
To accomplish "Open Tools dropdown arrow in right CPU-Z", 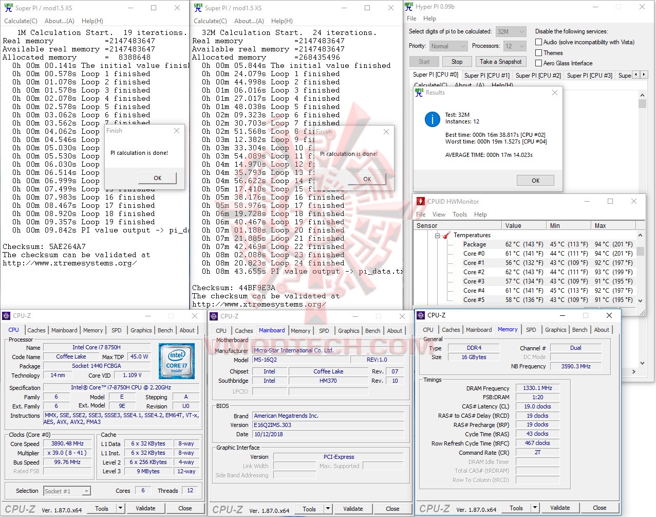I will tap(535, 508).
